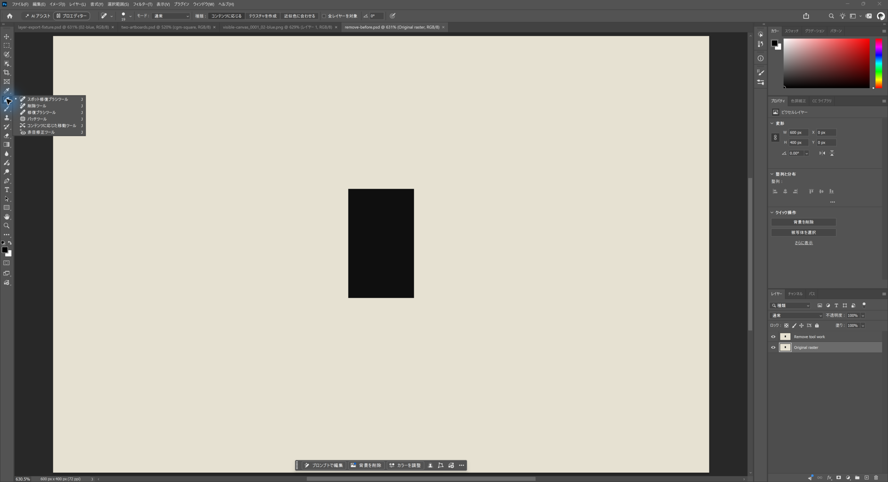Select the Crop tool
The width and height of the screenshot is (888, 482).
click(x=7, y=73)
